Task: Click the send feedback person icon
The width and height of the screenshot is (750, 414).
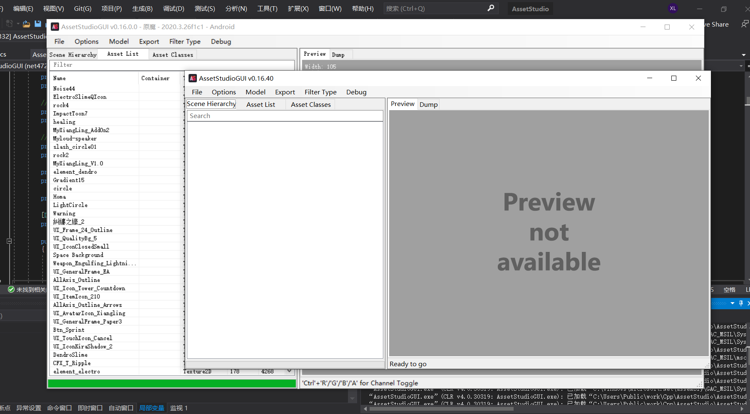Action: point(745,24)
